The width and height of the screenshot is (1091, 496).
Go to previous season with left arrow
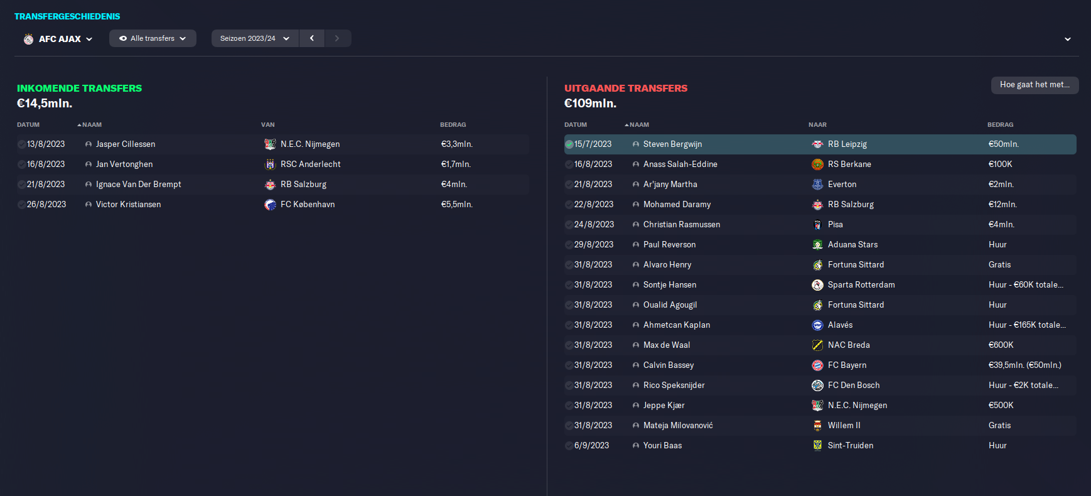click(312, 38)
